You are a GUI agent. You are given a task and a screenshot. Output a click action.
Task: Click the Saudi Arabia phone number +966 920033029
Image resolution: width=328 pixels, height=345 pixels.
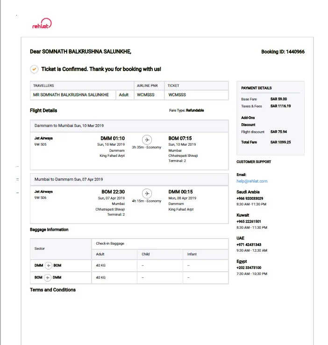(250, 198)
